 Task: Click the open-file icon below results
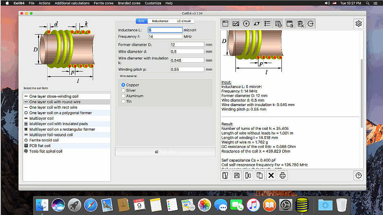(225, 175)
